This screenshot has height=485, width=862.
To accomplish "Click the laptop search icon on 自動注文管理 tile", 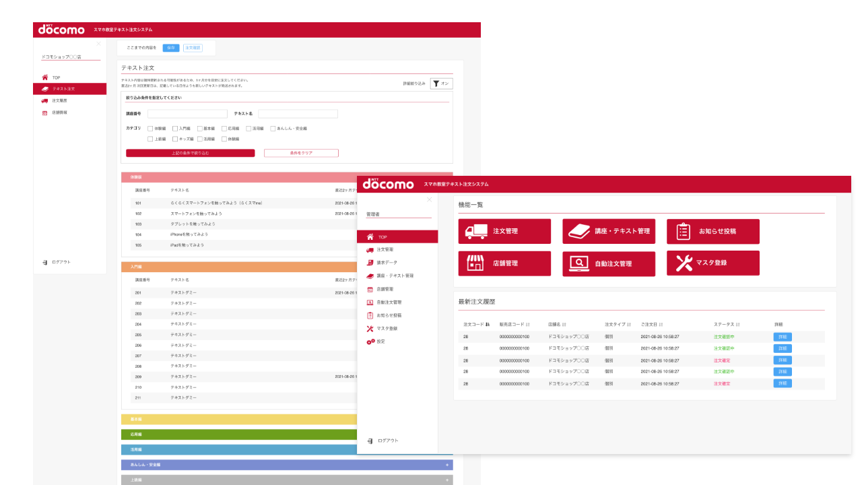I will click(x=579, y=263).
